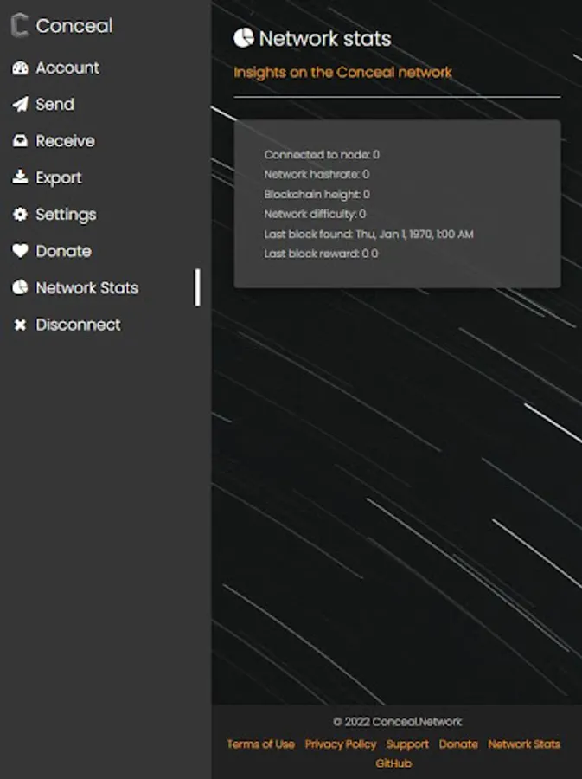Image resolution: width=582 pixels, height=779 pixels.
Task: Open the Donate footer link
Action: click(458, 744)
